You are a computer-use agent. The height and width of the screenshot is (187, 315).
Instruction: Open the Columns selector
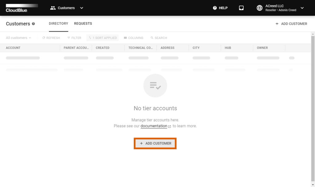[x=134, y=38]
